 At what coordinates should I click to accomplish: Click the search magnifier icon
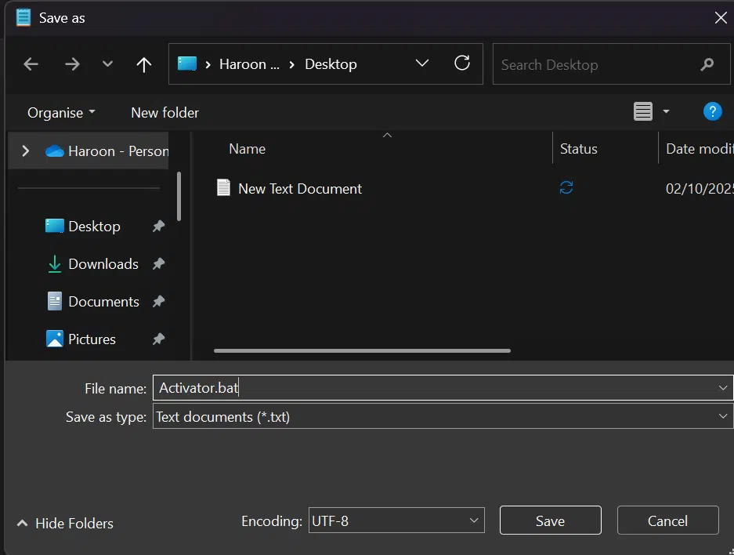(x=707, y=64)
